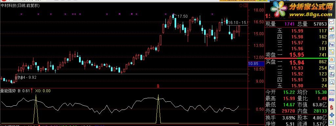Open the 中材科技(日线.前复权) chart title
The image size is (336, 126).
(x=20, y=6)
